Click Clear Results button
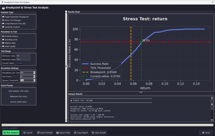The width and height of the screenshot is (215, 136). [99, 132]
